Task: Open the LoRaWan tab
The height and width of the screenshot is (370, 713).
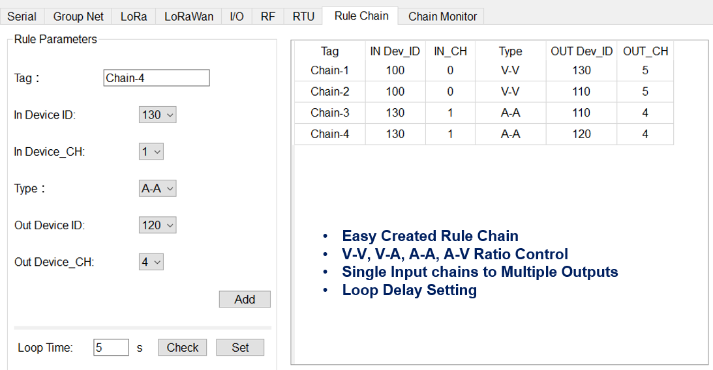Action: [x=189, y=17]
